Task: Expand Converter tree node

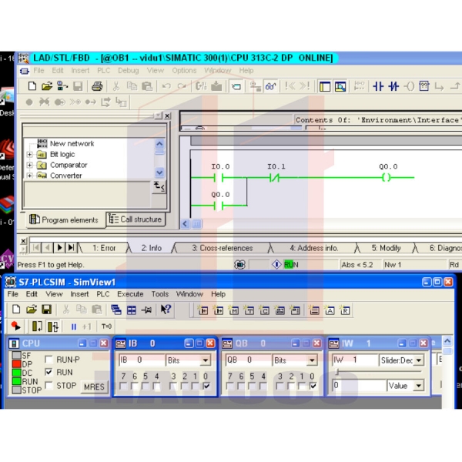Action: point(29,176)
